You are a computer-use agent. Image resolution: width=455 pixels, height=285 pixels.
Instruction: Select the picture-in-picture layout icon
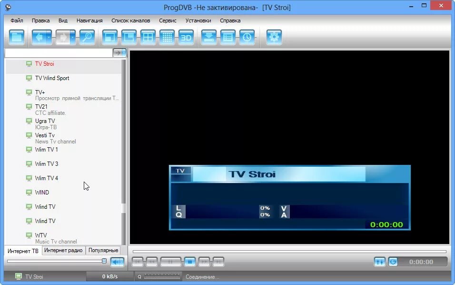coord(129,37)
